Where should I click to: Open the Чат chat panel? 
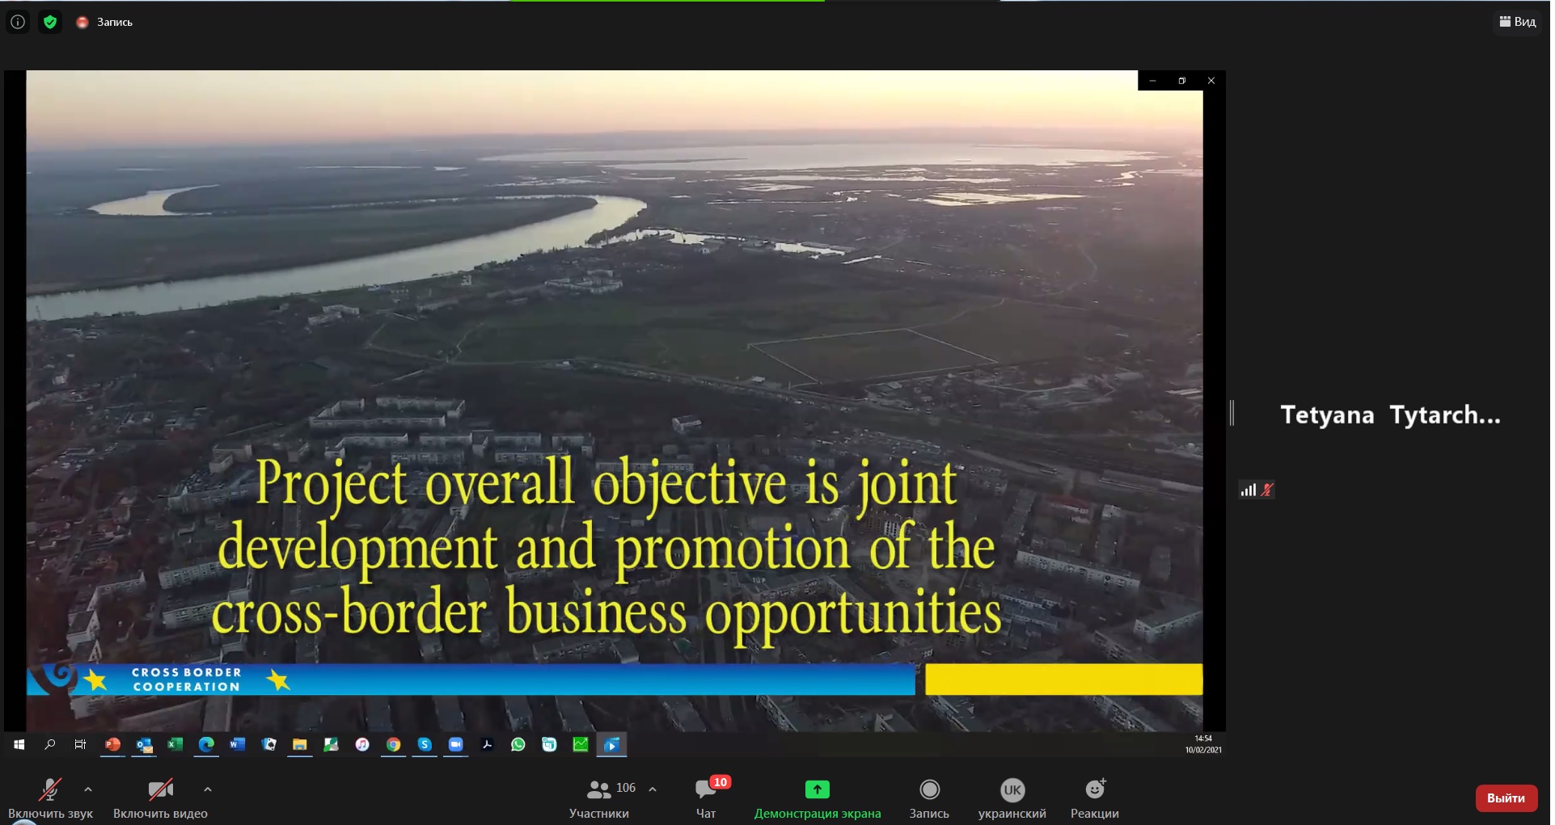click(706, 798)
